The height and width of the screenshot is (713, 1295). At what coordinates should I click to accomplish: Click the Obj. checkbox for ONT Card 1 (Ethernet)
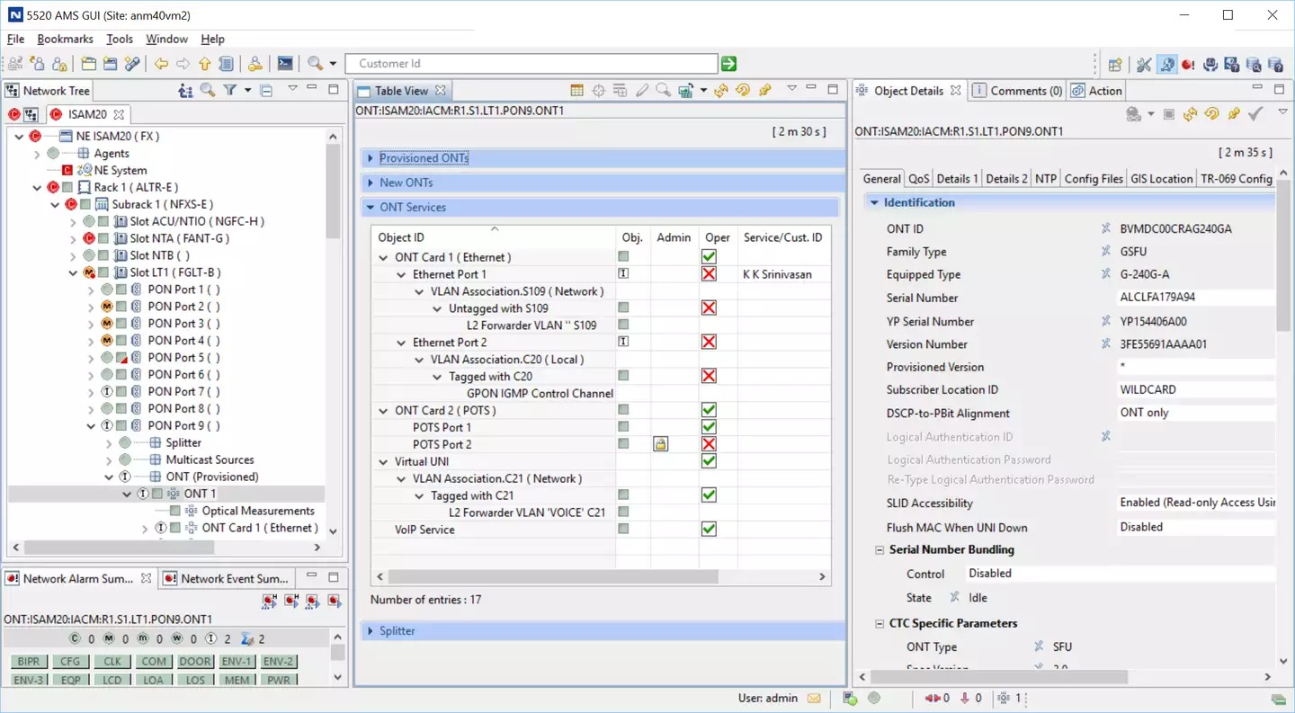pyautogui.click(x=623, y=257)
